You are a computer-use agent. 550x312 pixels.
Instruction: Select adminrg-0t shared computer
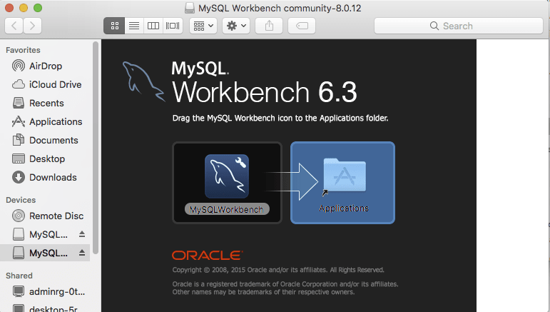pos(45,291)
